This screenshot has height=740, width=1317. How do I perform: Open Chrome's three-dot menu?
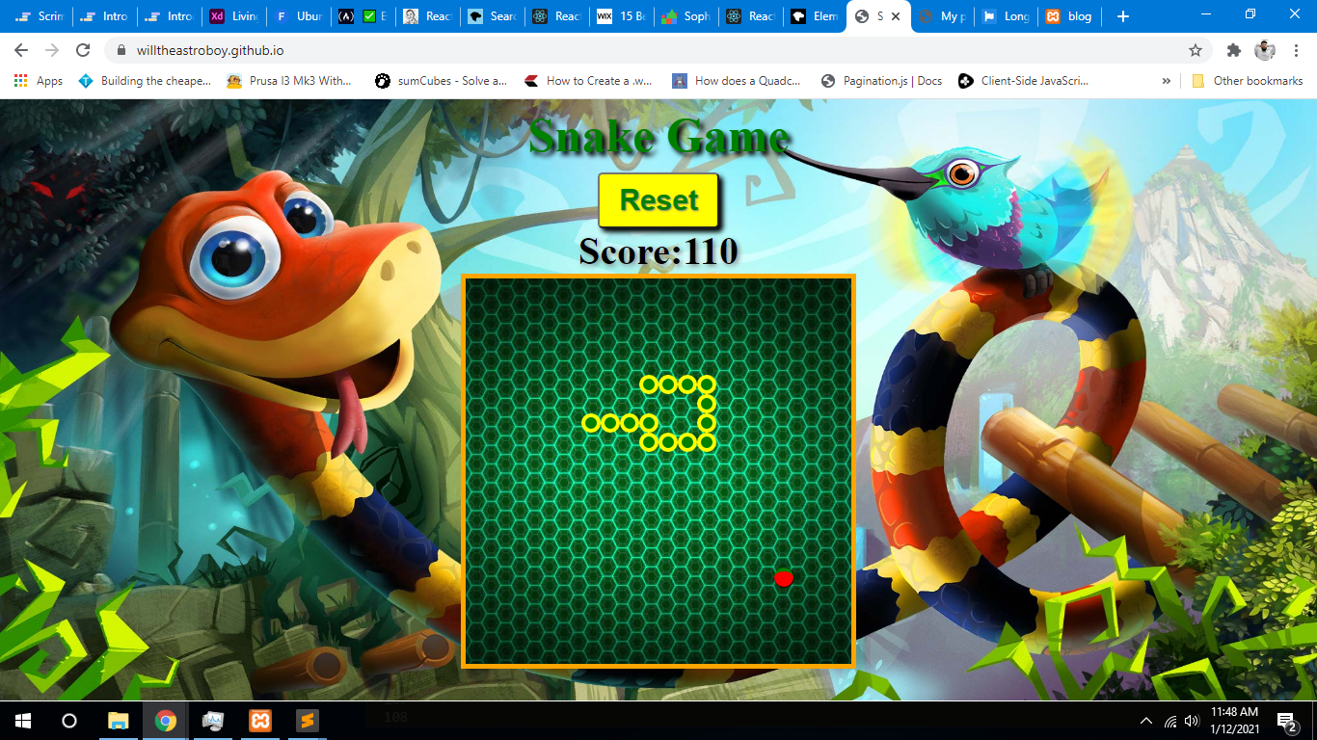point(1297,50)
